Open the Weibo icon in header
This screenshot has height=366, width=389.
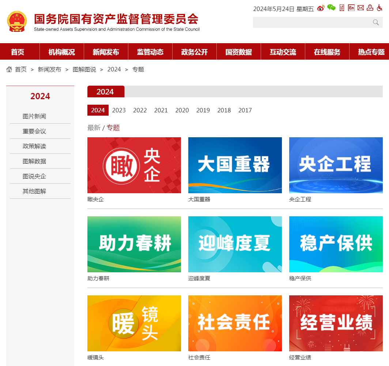[x=321, y=8]
